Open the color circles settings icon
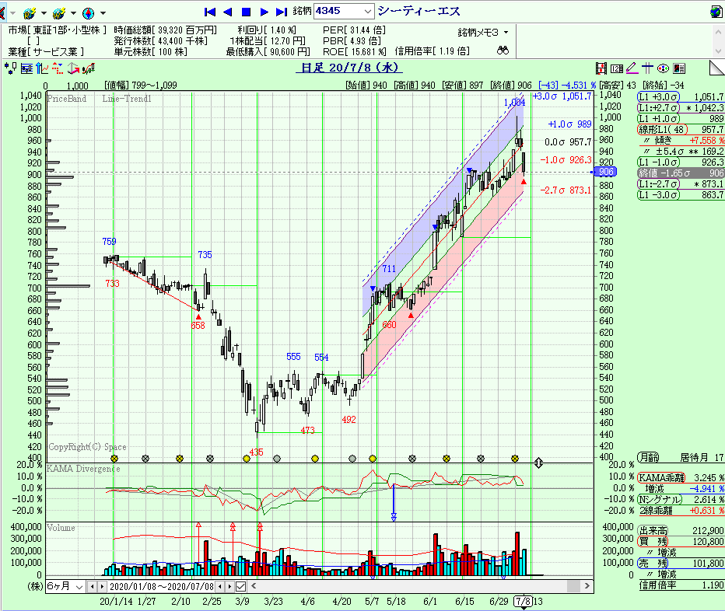 pyautogui.click(x=664, y=68)
